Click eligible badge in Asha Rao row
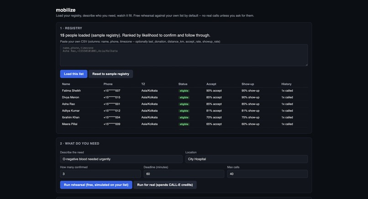Screen dimensions: 368x199 pos(184,104)
